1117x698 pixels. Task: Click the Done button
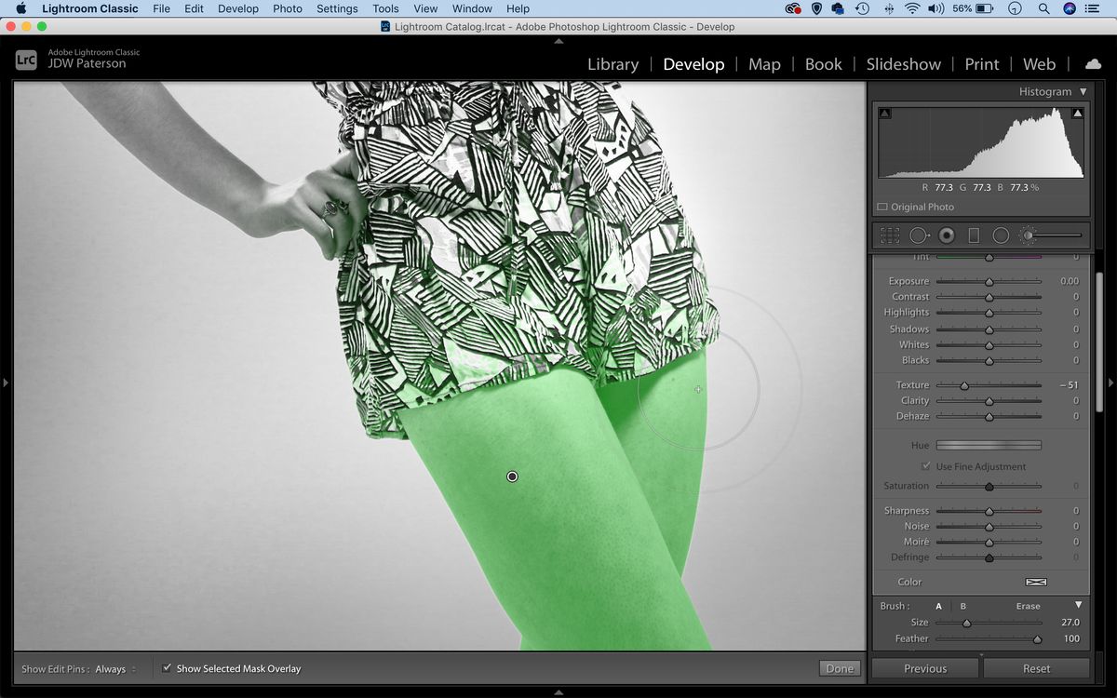tap(839, 667)
